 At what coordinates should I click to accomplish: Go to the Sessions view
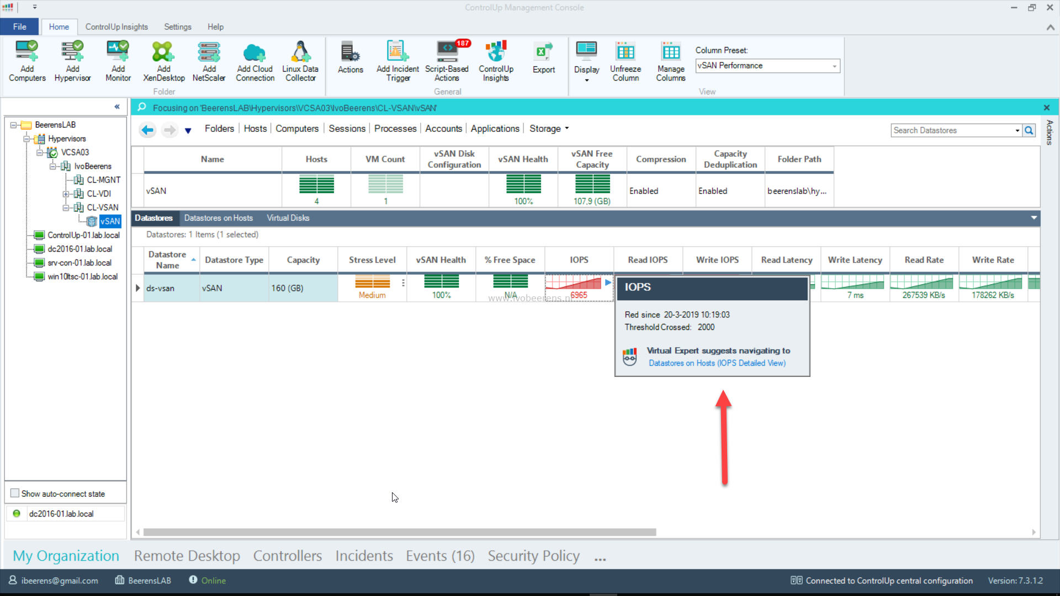coord(347,129)
